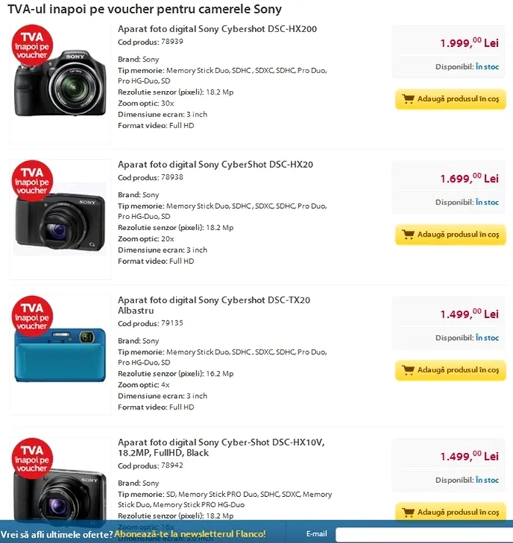Open Sony Cybershot DSC-HX200 product title
Screen dimensions: 513x543
[217, 29]
